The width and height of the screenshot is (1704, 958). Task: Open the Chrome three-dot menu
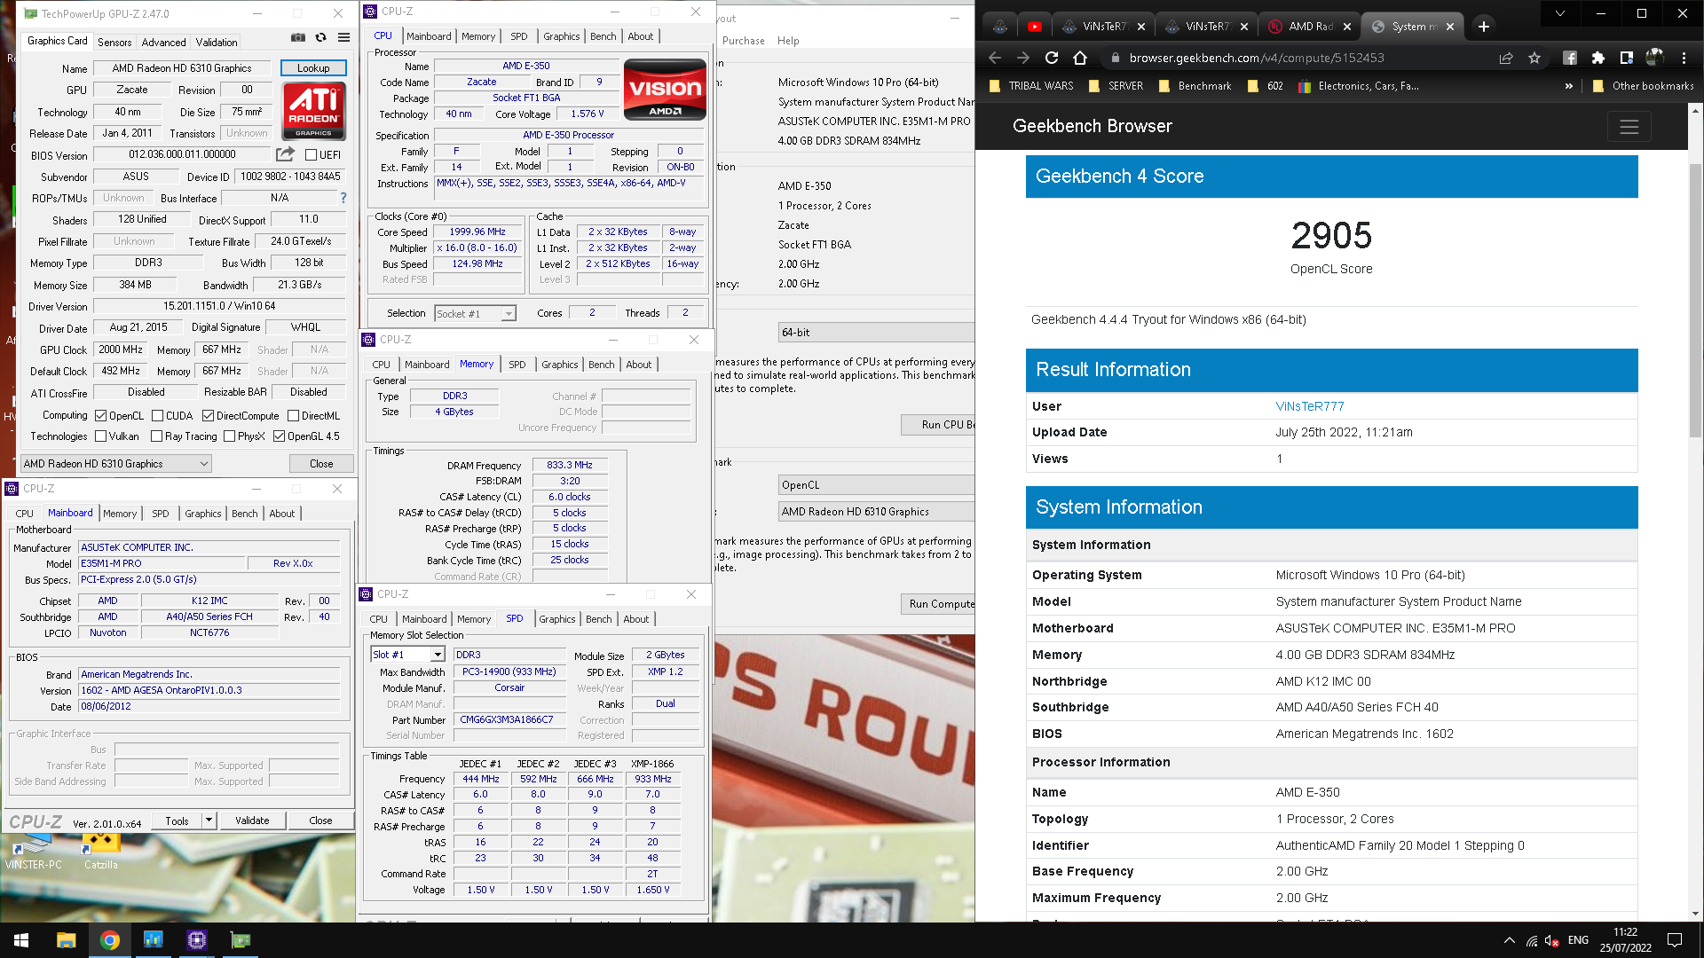click(1684, 58)
